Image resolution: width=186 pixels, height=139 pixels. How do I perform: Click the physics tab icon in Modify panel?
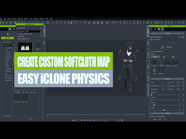pos(162,29)
